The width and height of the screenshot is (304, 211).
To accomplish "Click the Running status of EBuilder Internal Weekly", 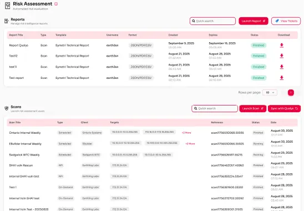I will (258, 144).
